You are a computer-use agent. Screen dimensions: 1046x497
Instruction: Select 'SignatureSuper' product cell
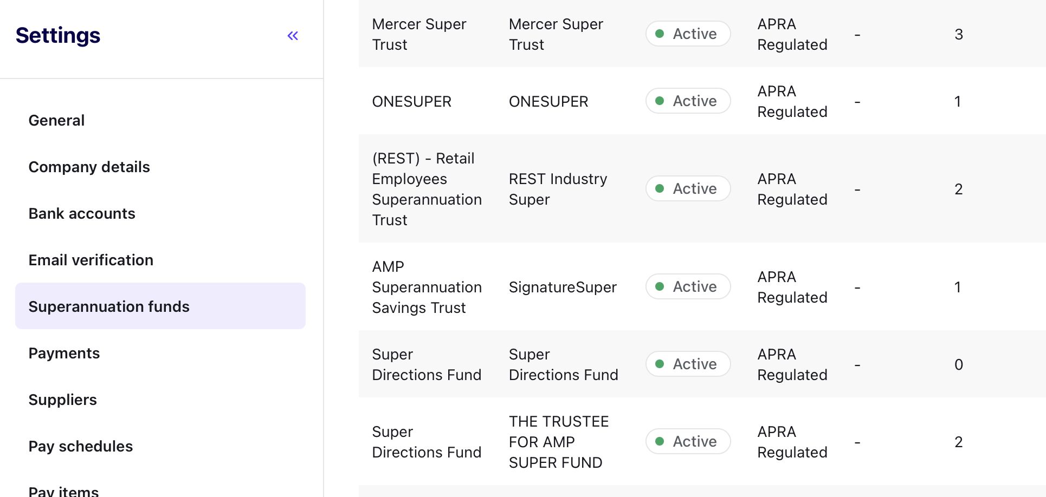coord(563,287)
